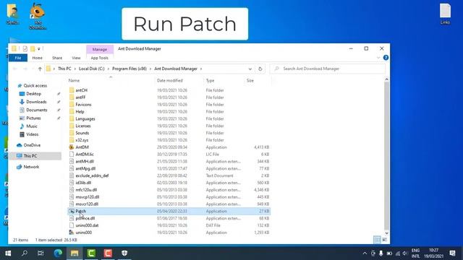Select msvcp120.dll file
Image resolution: width=463 pixels, height=260 pixels.
coord(88,197)
